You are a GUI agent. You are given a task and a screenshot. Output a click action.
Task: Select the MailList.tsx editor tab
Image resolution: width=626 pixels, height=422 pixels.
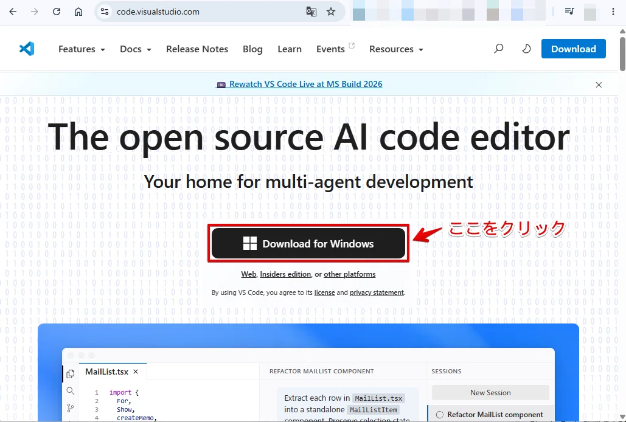point(113,372)
